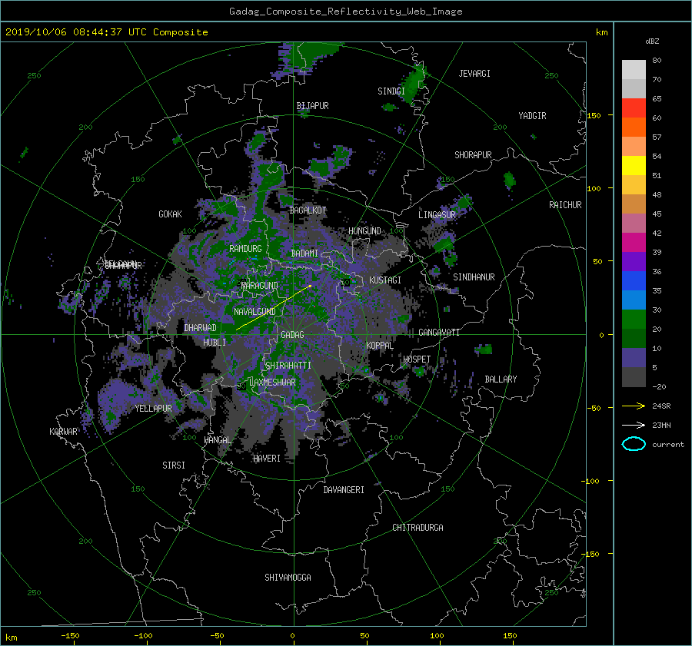Click the DAVANGERI city label
The width and height of the screenshot is (692, 646).
click(x=344, y=490)
